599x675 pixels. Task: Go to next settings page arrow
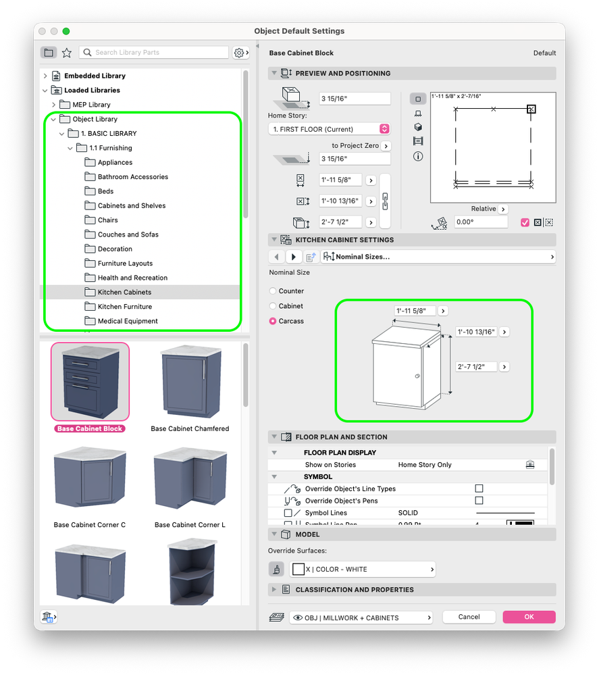[x=294, y=257]
